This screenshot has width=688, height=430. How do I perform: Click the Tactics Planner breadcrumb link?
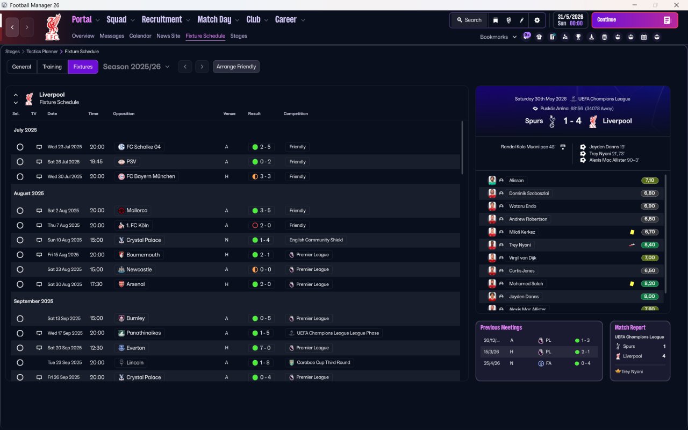tap(42, 52)
